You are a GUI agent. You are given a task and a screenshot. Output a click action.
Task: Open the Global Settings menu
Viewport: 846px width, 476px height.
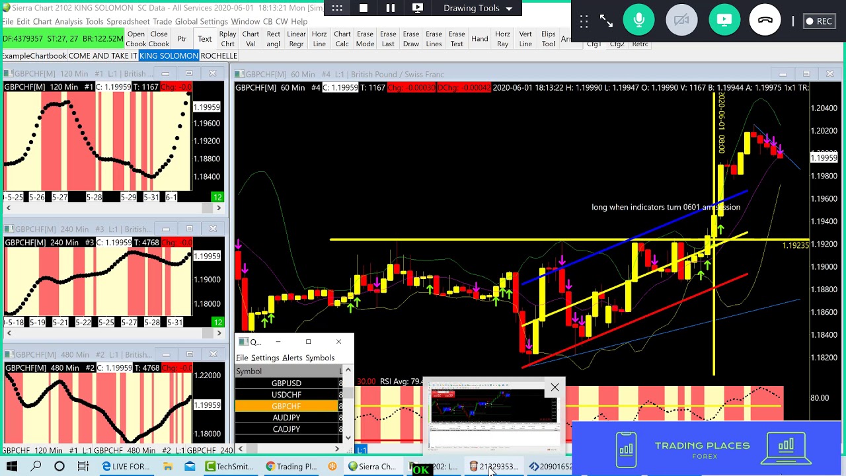point(202,22)
